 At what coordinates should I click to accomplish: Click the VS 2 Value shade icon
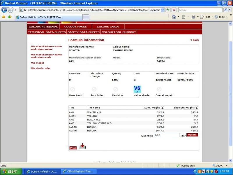tap(137, 89)
